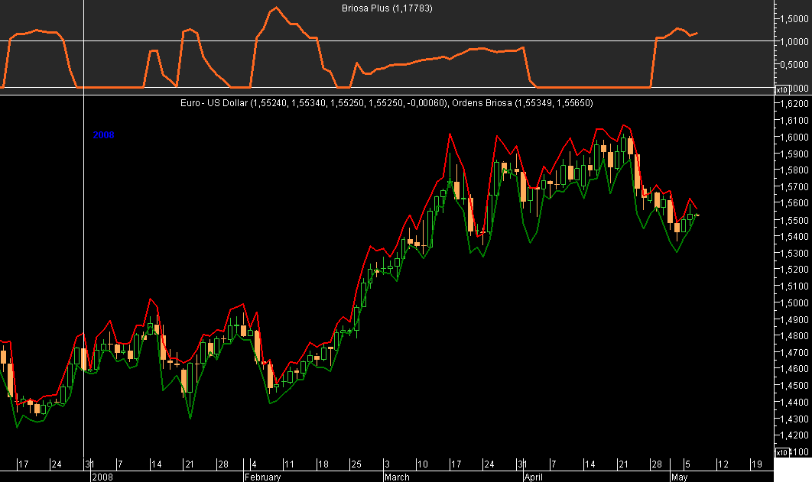The image size is (812, 482).
Task: Click the 2008 year label on the date axis
Action: (102, 477)
